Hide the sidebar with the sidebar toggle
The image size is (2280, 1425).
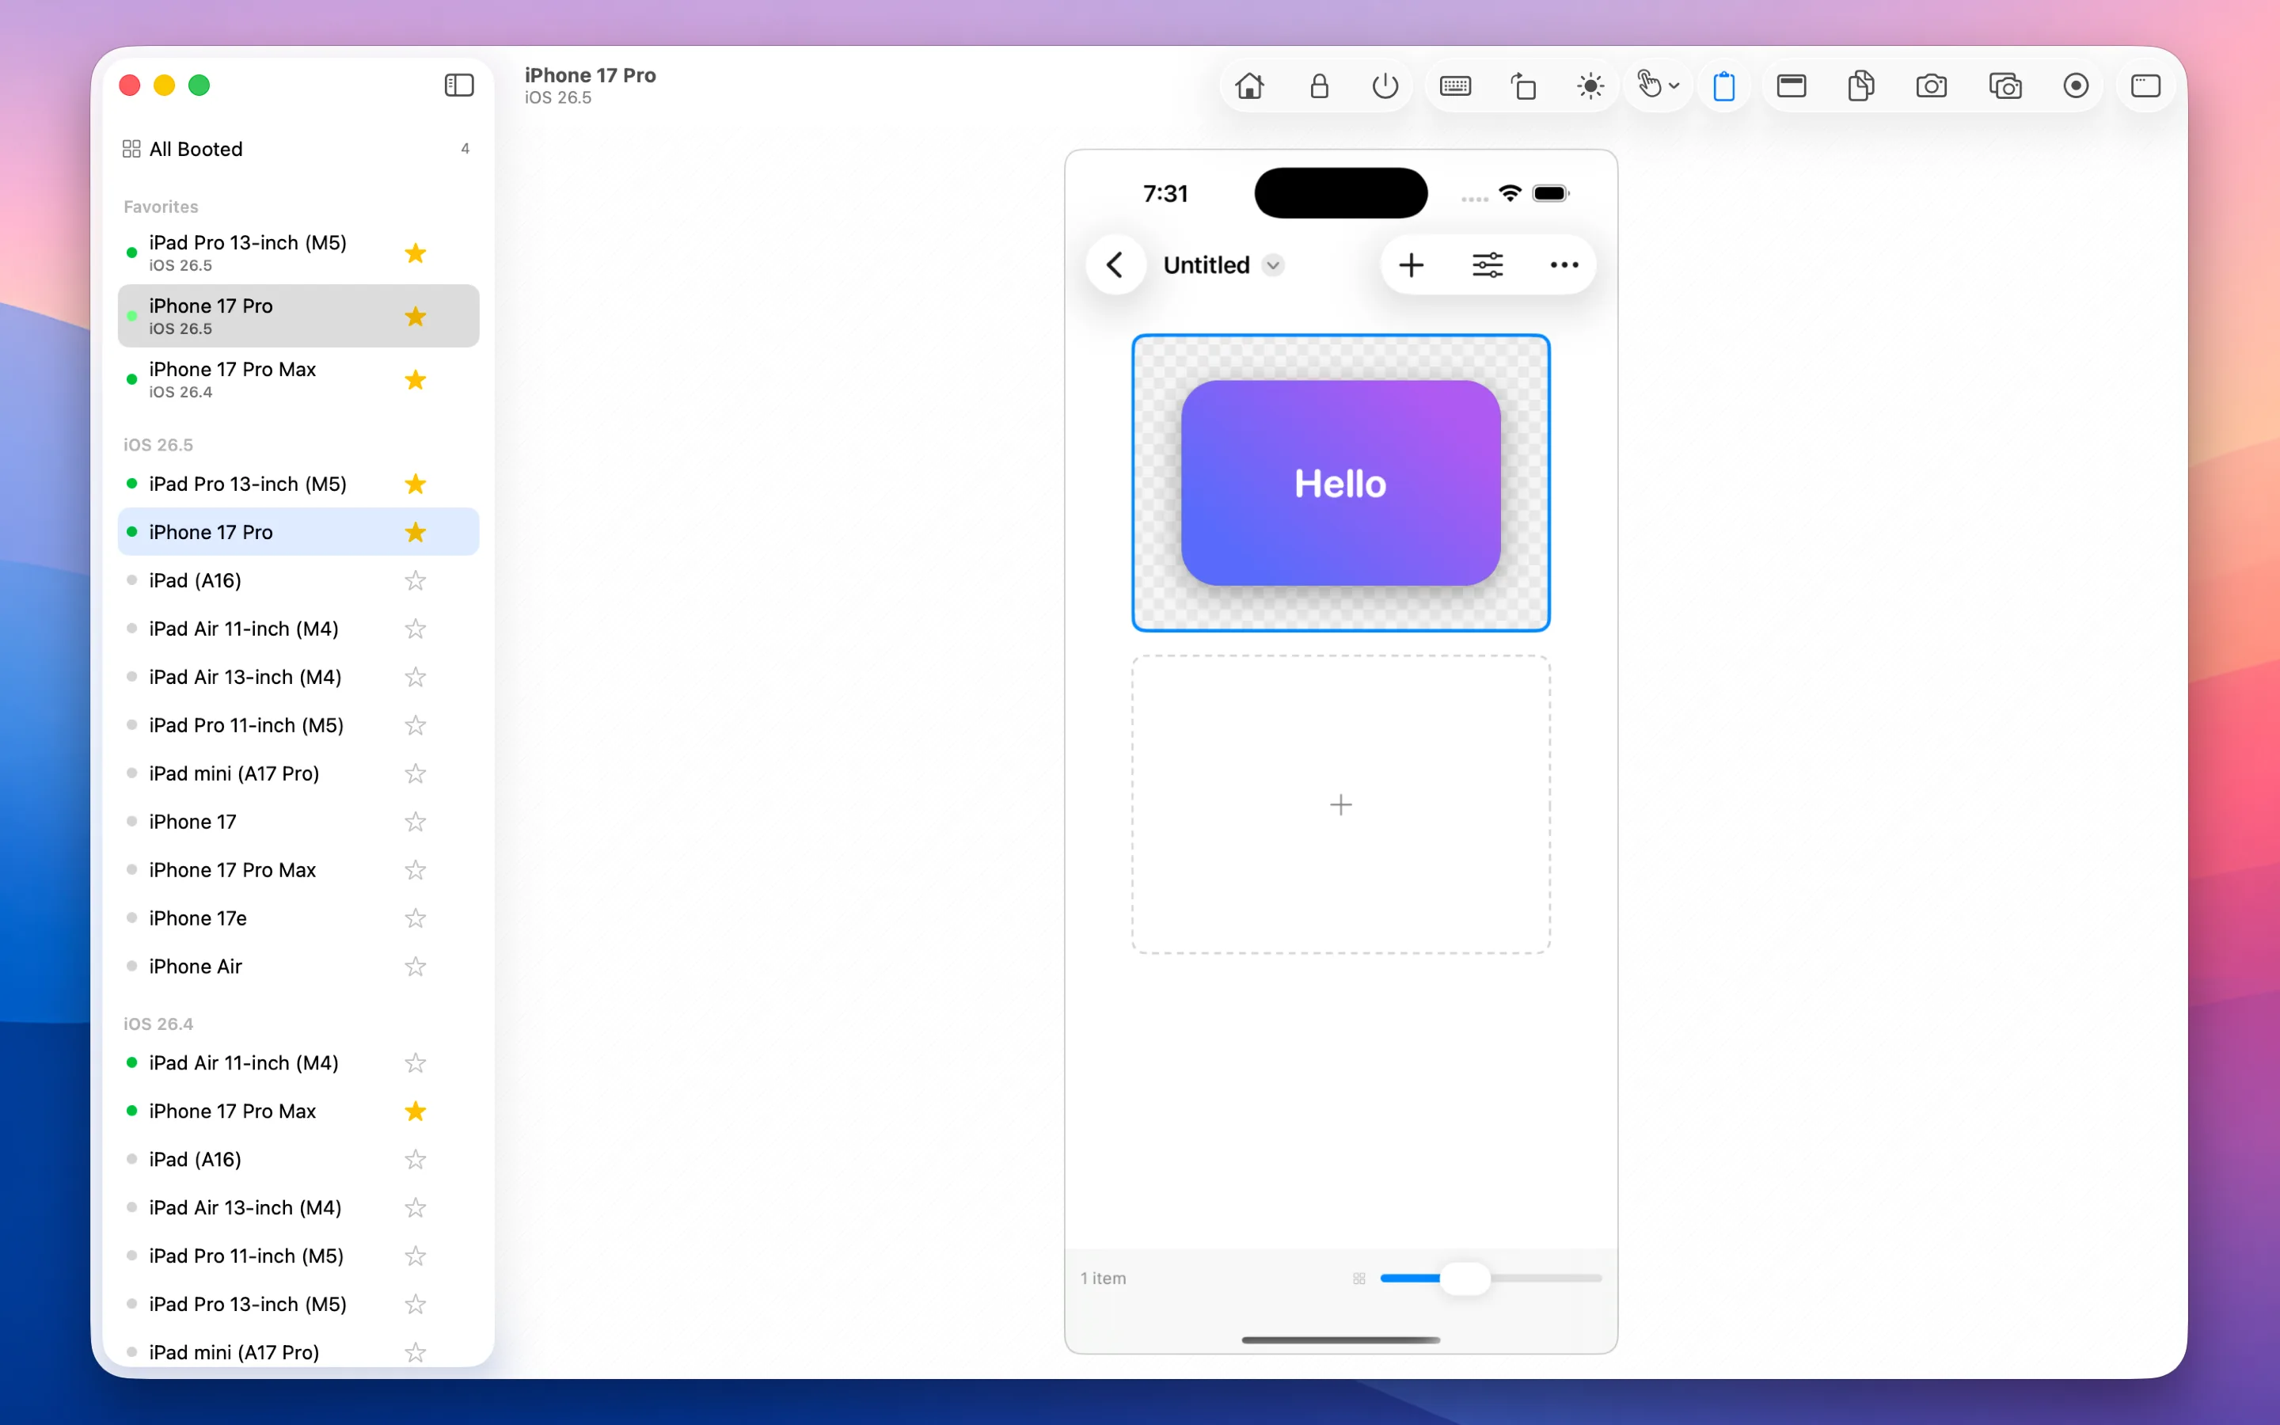[x=459, y=85]
